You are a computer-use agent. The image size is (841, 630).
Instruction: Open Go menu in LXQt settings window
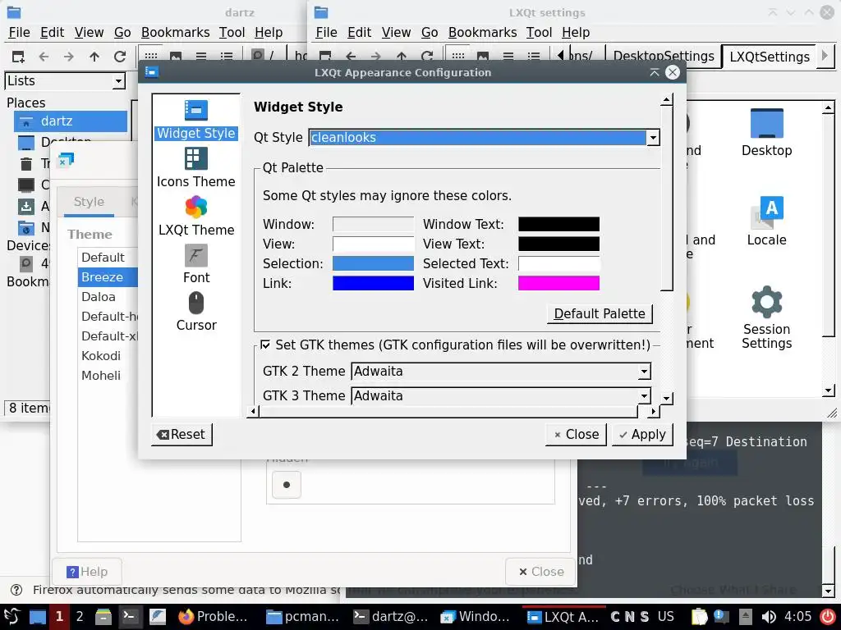coord(429,33)
